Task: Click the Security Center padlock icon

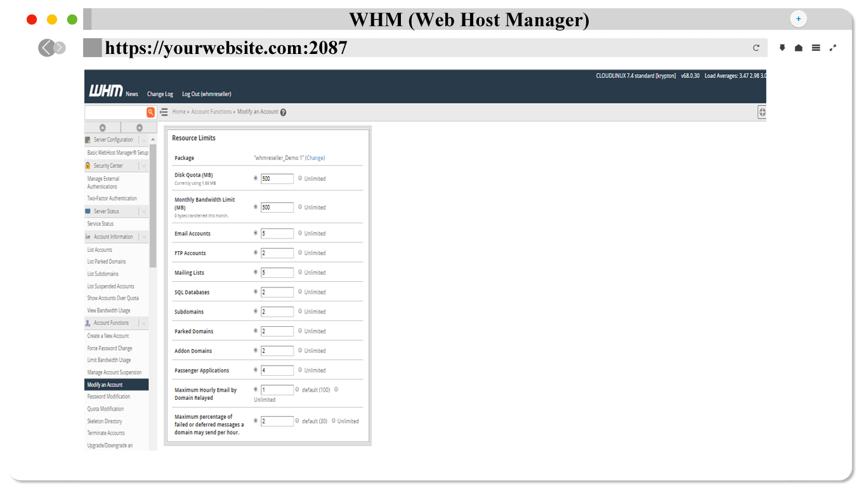Action: point(88,166)
